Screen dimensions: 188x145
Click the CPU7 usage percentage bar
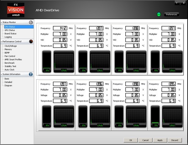click(x=156, y=116)
